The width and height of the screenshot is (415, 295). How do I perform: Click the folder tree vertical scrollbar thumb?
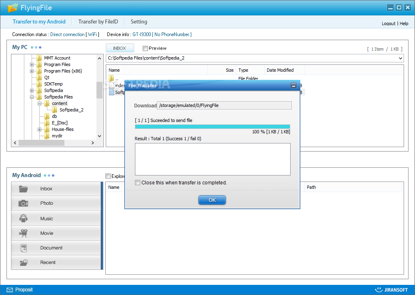click(x=100, y=90)
